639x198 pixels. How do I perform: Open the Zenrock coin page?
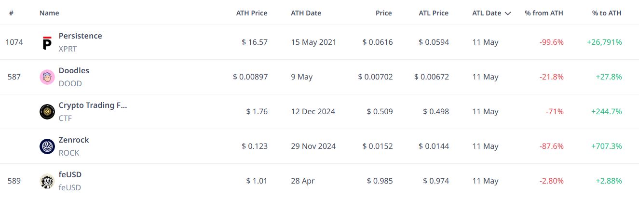coord(74,140)
